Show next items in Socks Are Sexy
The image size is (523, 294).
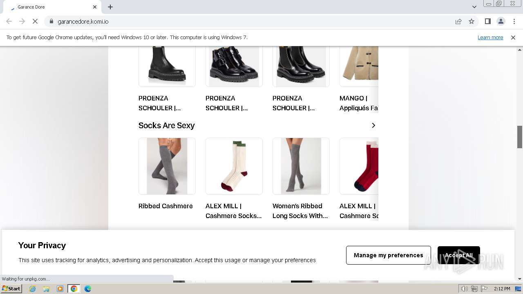373,125
